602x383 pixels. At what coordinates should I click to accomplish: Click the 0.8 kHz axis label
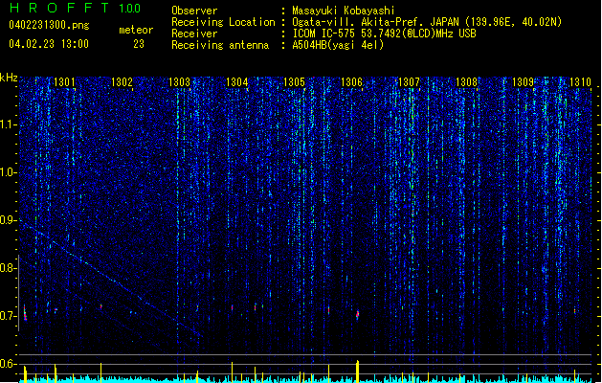pos(8,268)
